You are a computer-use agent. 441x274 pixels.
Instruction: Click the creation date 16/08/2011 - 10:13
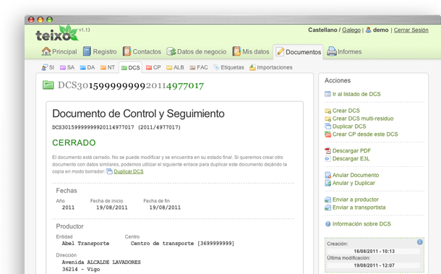click(374, 251)
